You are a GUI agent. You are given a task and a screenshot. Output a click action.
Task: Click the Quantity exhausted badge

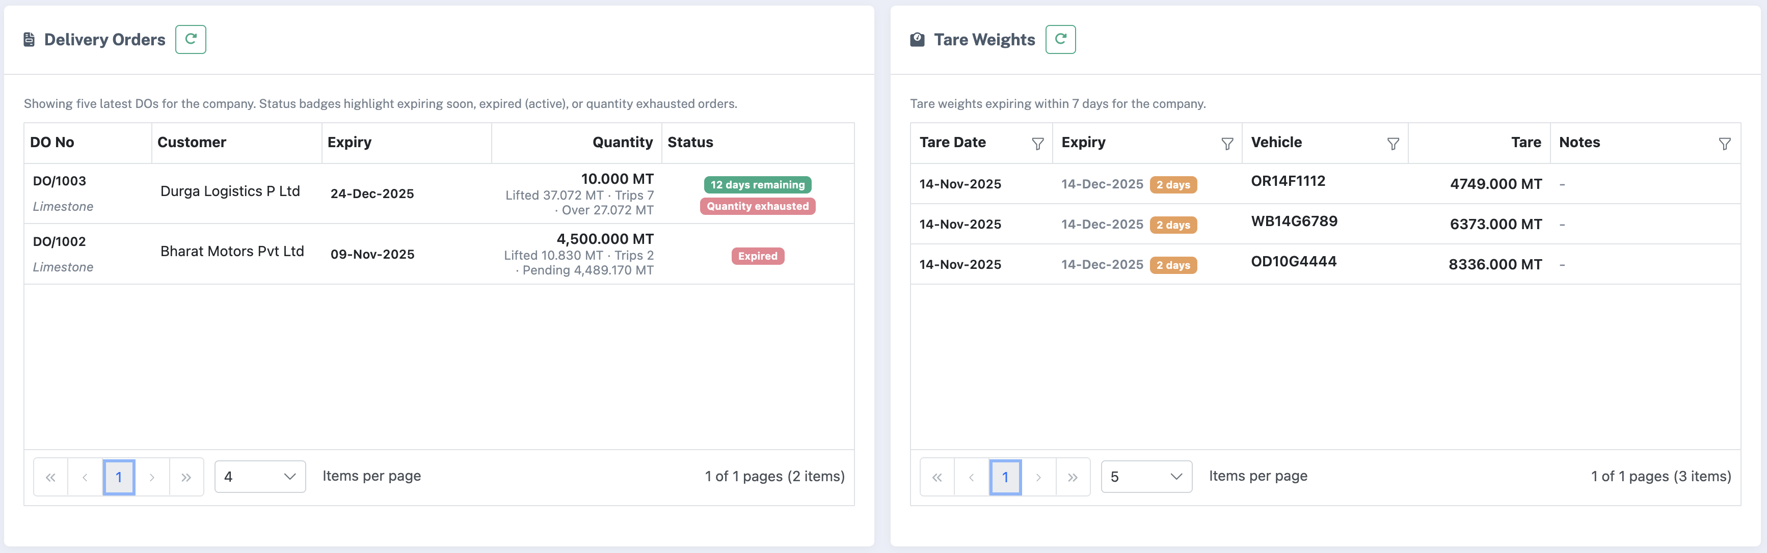(x=757, y=206)
